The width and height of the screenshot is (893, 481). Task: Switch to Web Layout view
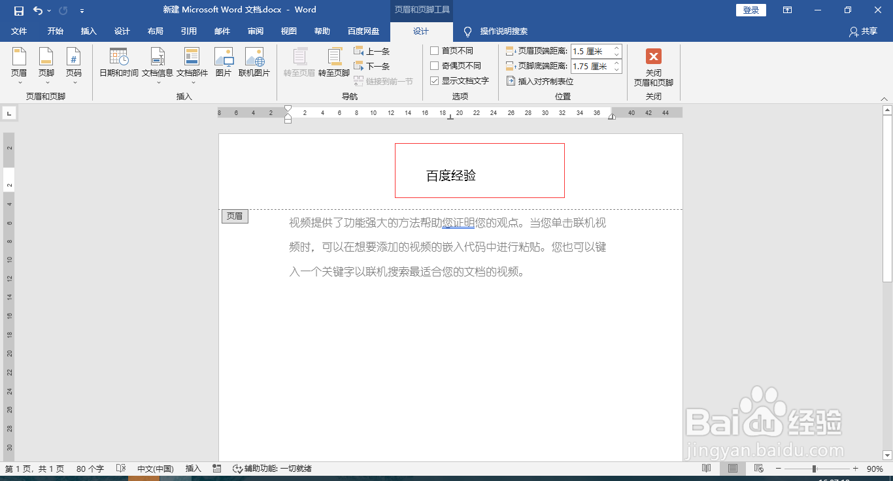pos(759,469)
